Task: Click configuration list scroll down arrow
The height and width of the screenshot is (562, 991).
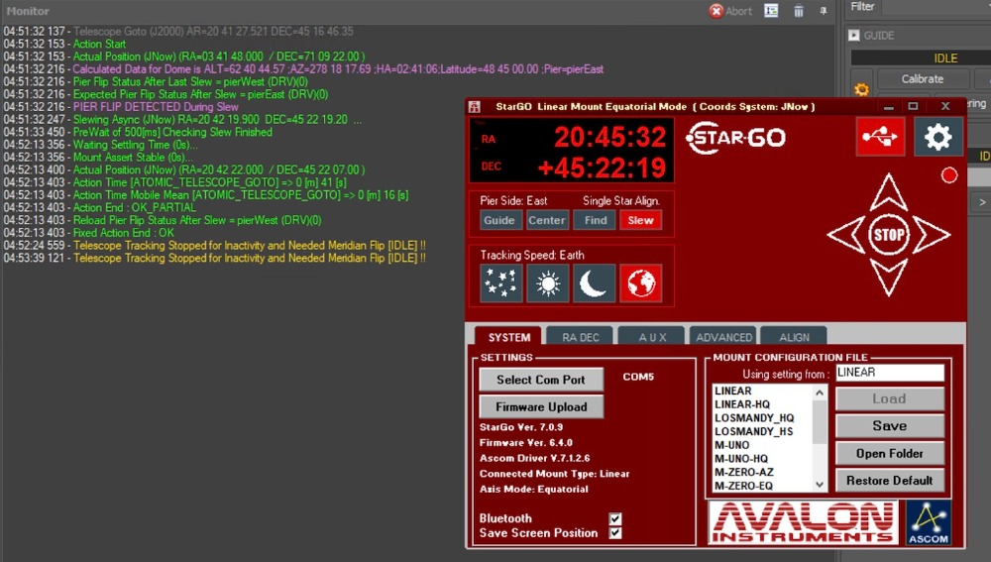Action: (x=820, y=485)
